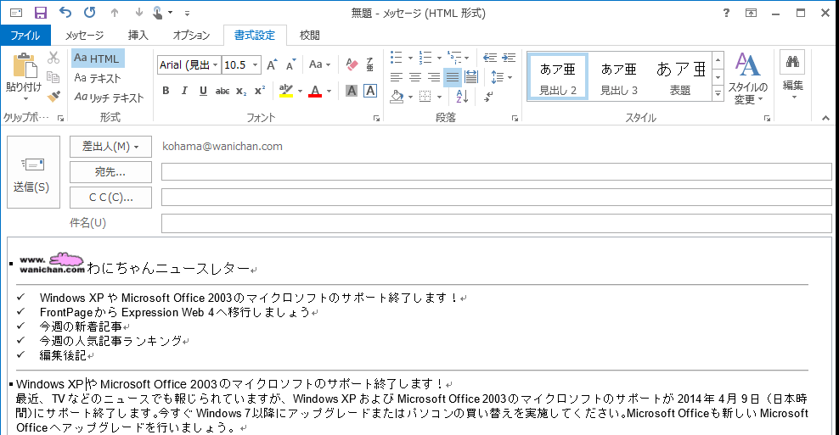Open the font size dropdown showing 10.5
Image resolution: width=839 pixels, height=435 pixels.
pyautogui.click(x=256, y=65)
